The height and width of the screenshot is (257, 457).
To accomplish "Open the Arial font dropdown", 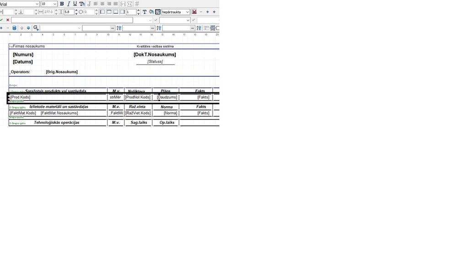I will 19,4.
